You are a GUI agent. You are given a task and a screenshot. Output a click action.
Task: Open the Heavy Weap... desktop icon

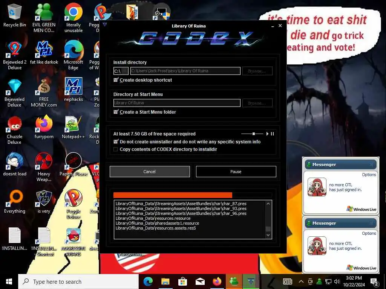click(x=44, y=167)
